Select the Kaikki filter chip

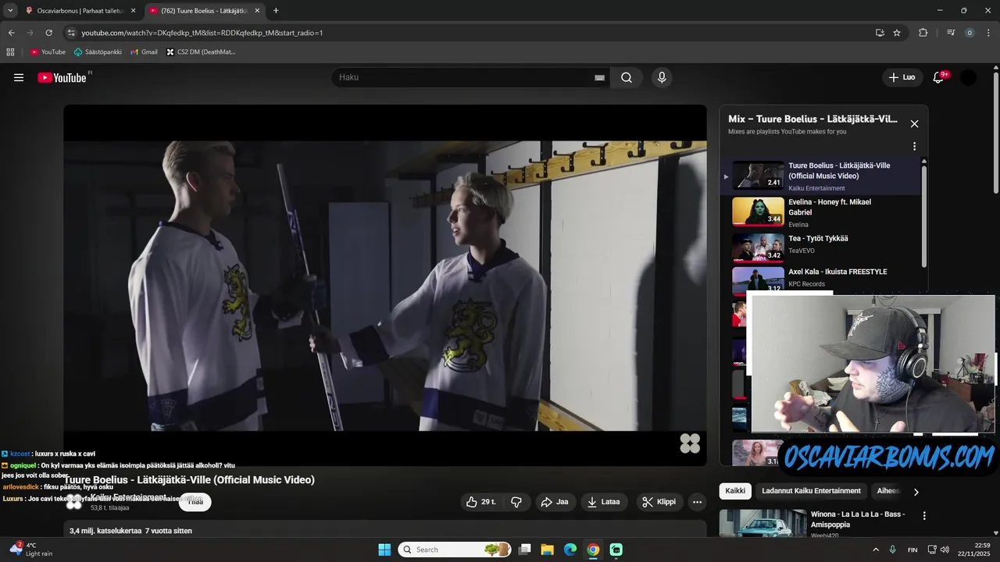tap(735, 491)
